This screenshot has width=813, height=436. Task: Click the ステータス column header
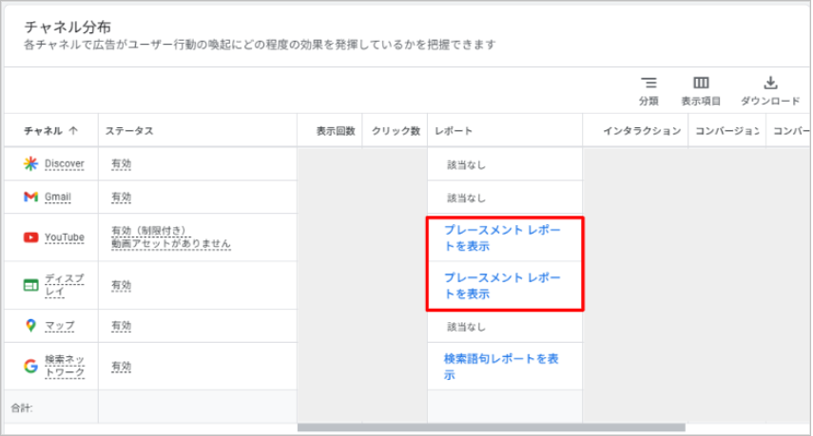pos(129,130)
